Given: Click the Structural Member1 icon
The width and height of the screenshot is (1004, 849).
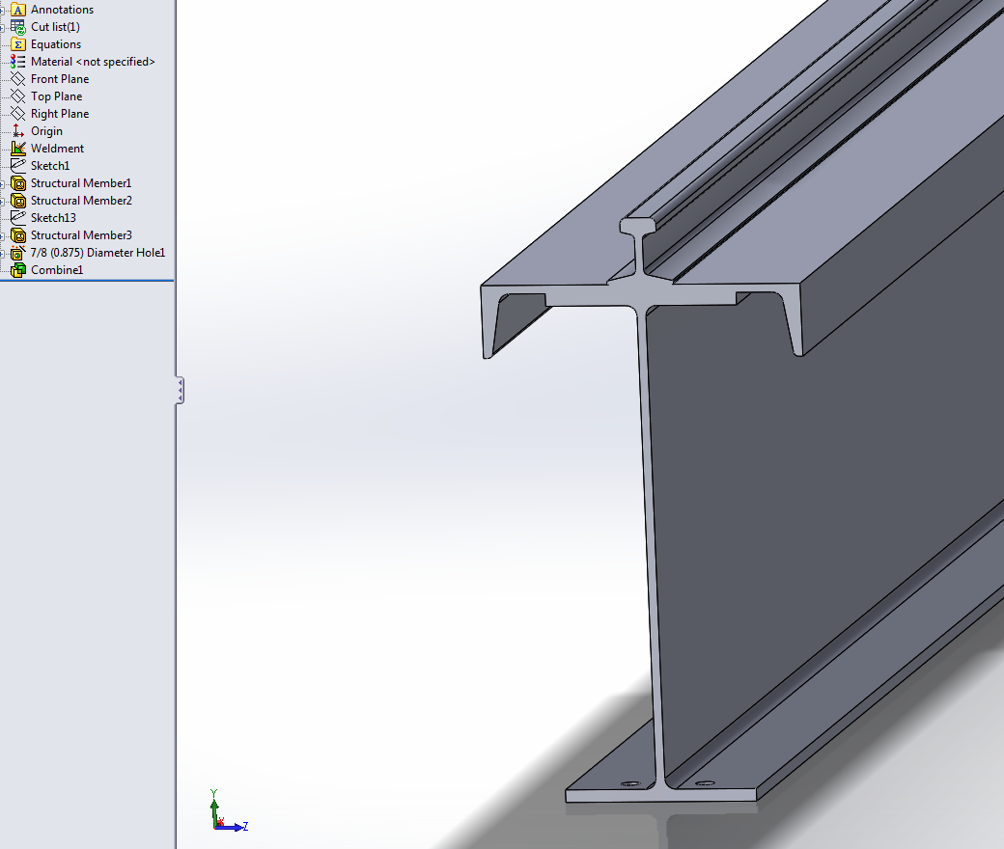Looking at the screenshot, I should (x=18, y=183).
